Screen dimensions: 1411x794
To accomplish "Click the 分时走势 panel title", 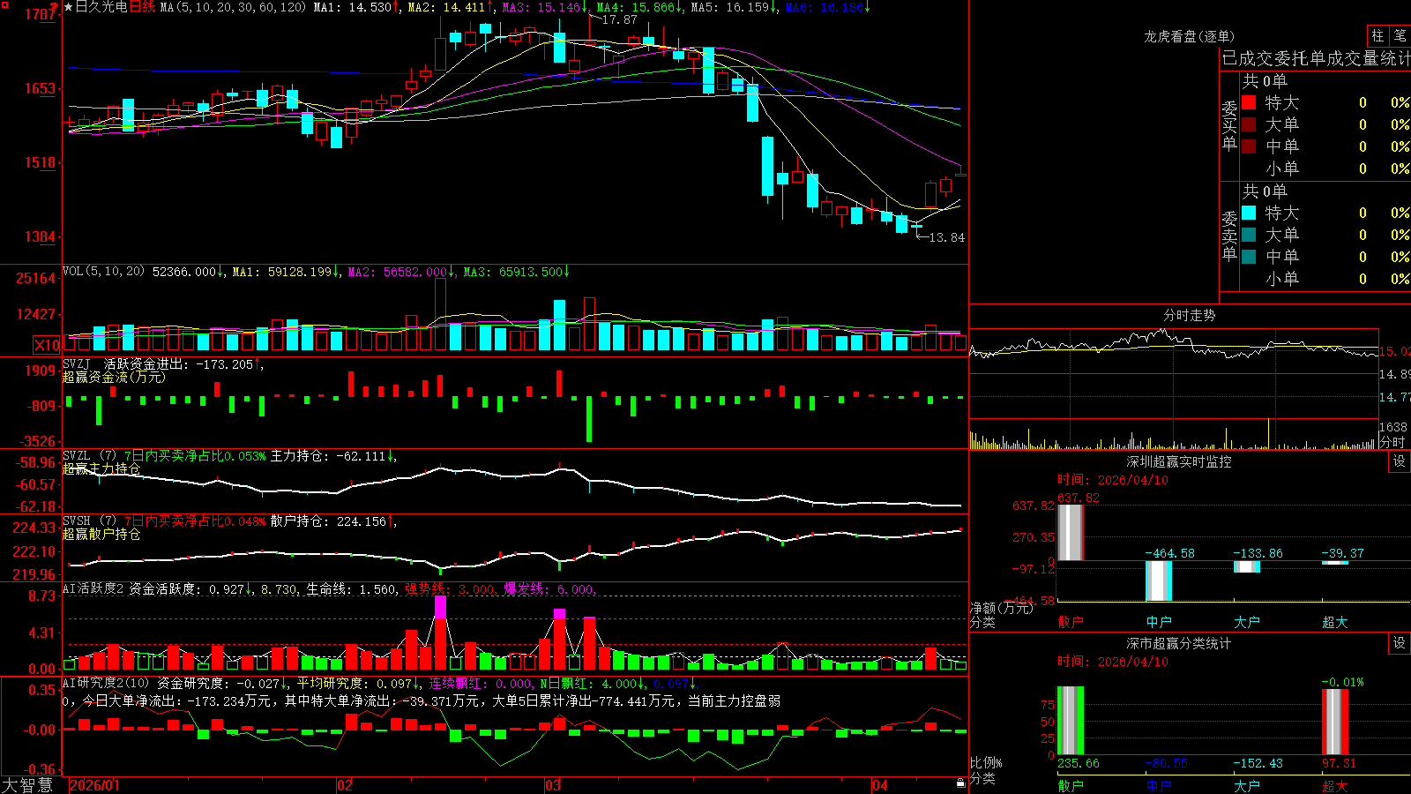I will [x=1189, y=315].
